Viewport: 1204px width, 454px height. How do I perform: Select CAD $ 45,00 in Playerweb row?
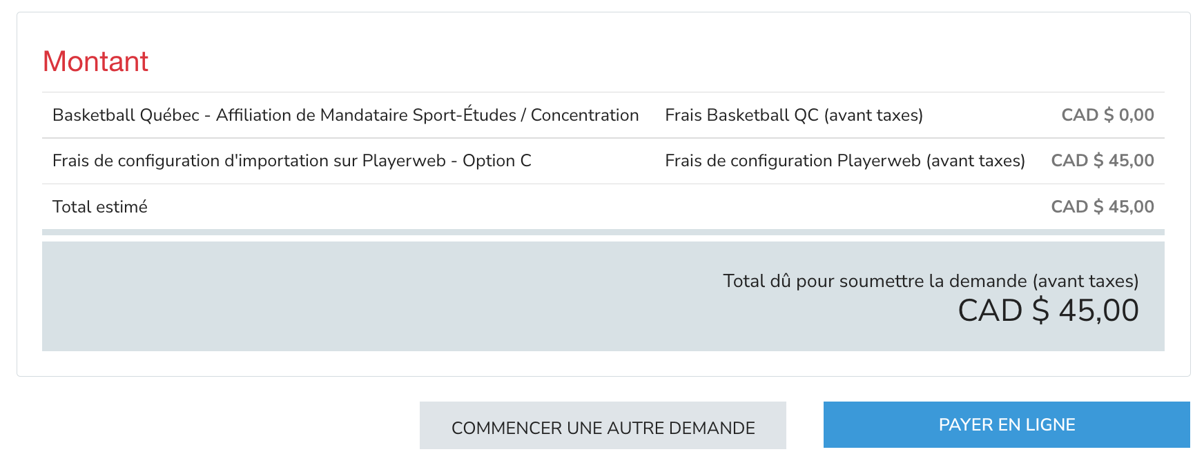coord(1103,161)
